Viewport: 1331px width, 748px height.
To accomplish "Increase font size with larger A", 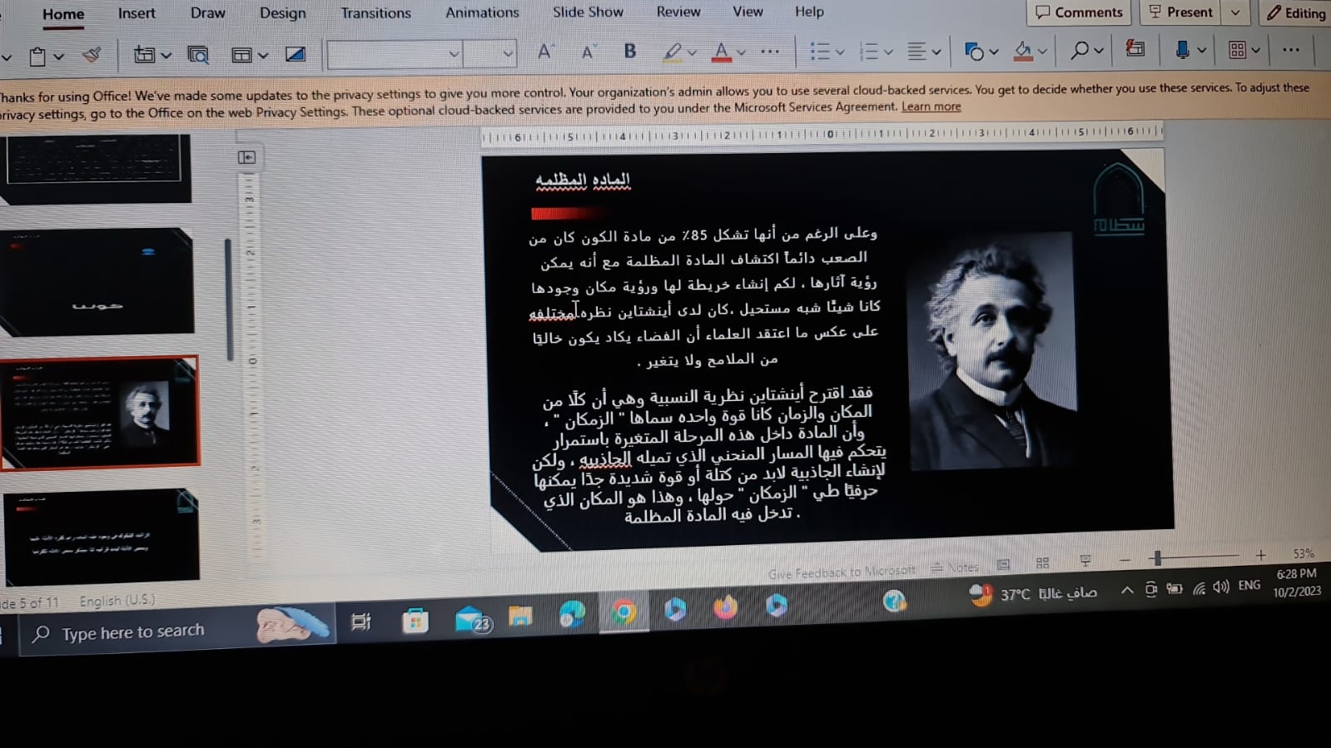I will pos(544,52).
